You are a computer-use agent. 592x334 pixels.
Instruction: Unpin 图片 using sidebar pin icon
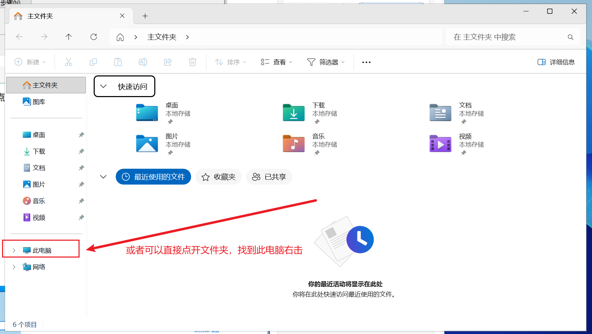pyautogui.click(x=81, y=185)
